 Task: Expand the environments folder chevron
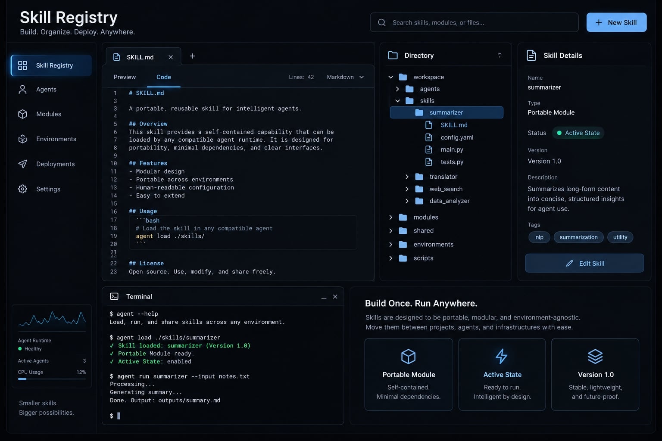click(x=391, y=245)
